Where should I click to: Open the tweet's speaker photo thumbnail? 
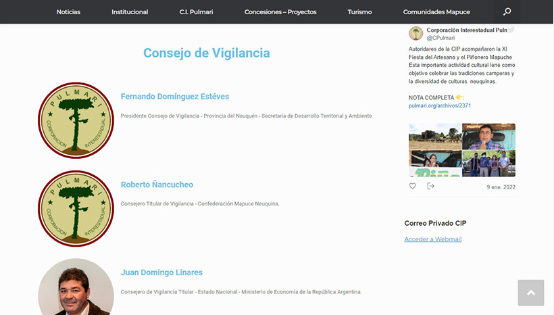[x=489, y=136]
